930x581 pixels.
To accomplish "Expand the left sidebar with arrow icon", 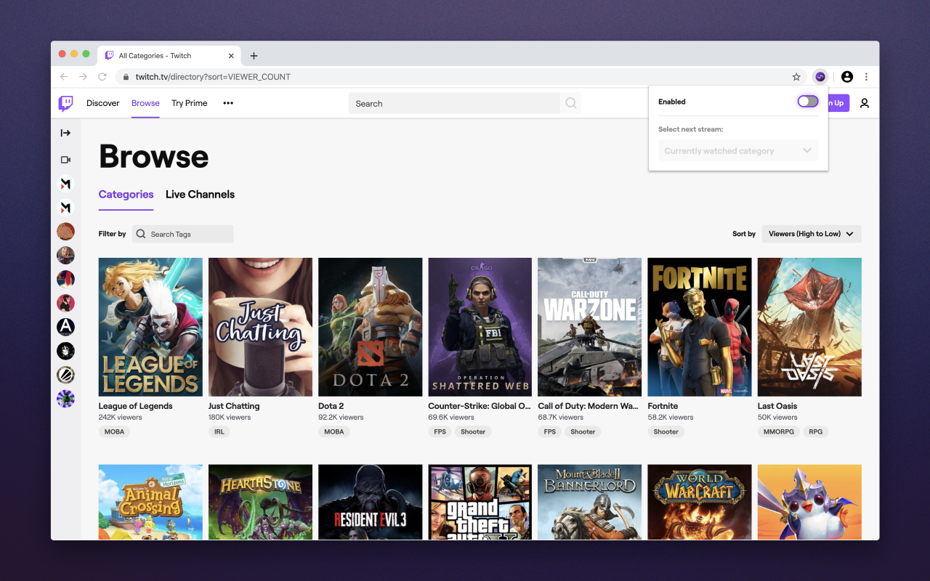I will coord(65,133).
